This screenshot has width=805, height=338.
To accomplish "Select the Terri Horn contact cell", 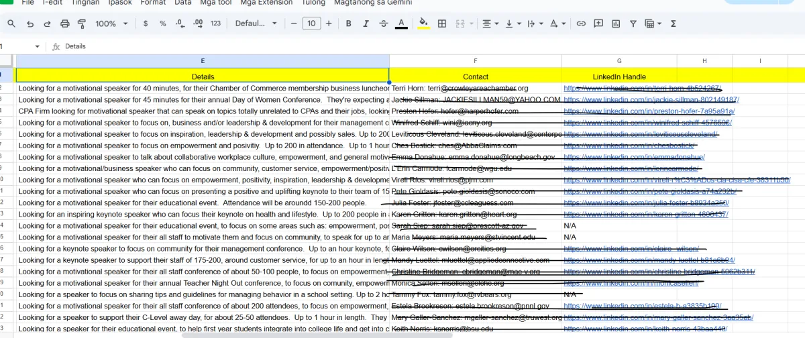I will point(476,88).
